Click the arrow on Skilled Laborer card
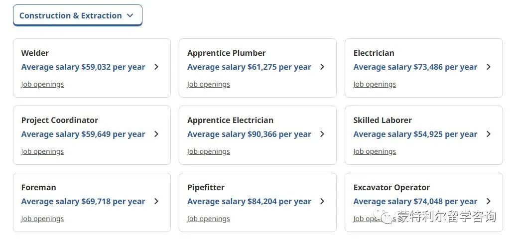 [x=489, y=134]
